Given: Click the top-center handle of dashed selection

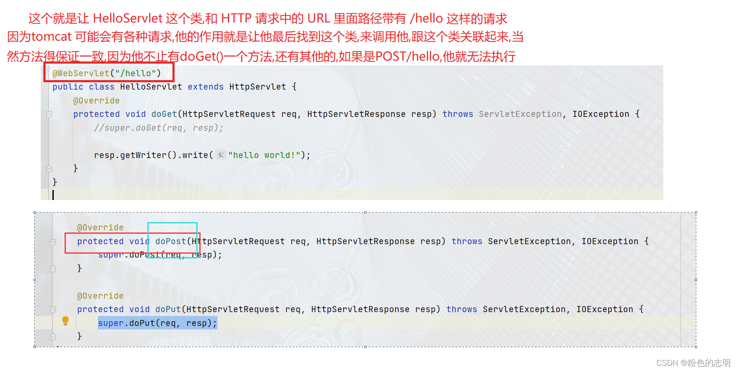Looking at the screenshot, I should [365, 212].
